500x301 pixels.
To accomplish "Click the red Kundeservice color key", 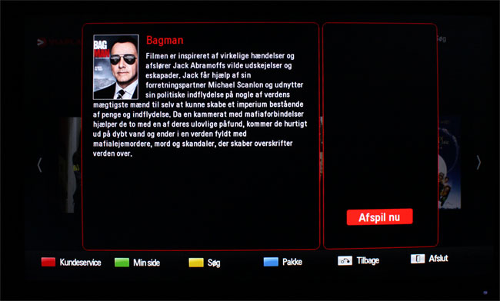I will tap(48, 262).
